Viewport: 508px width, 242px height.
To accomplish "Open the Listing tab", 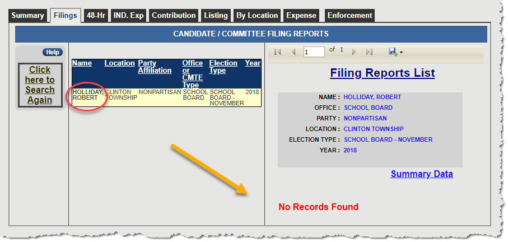I will (216, 16).
